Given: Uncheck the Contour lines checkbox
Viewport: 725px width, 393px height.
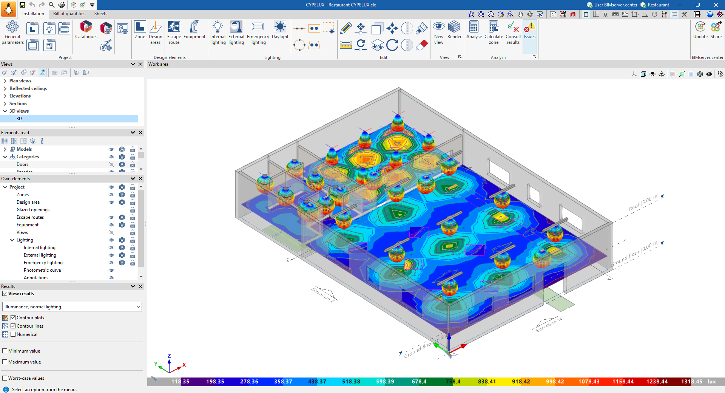Looking at the screenshot, I should [13, 326].
